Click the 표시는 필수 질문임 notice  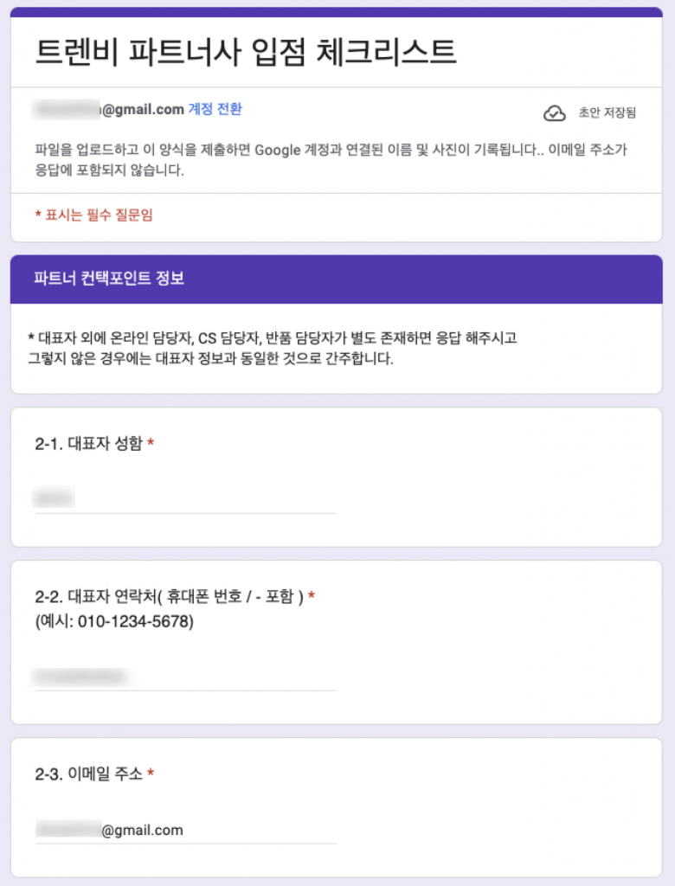[x=93, y=215]
